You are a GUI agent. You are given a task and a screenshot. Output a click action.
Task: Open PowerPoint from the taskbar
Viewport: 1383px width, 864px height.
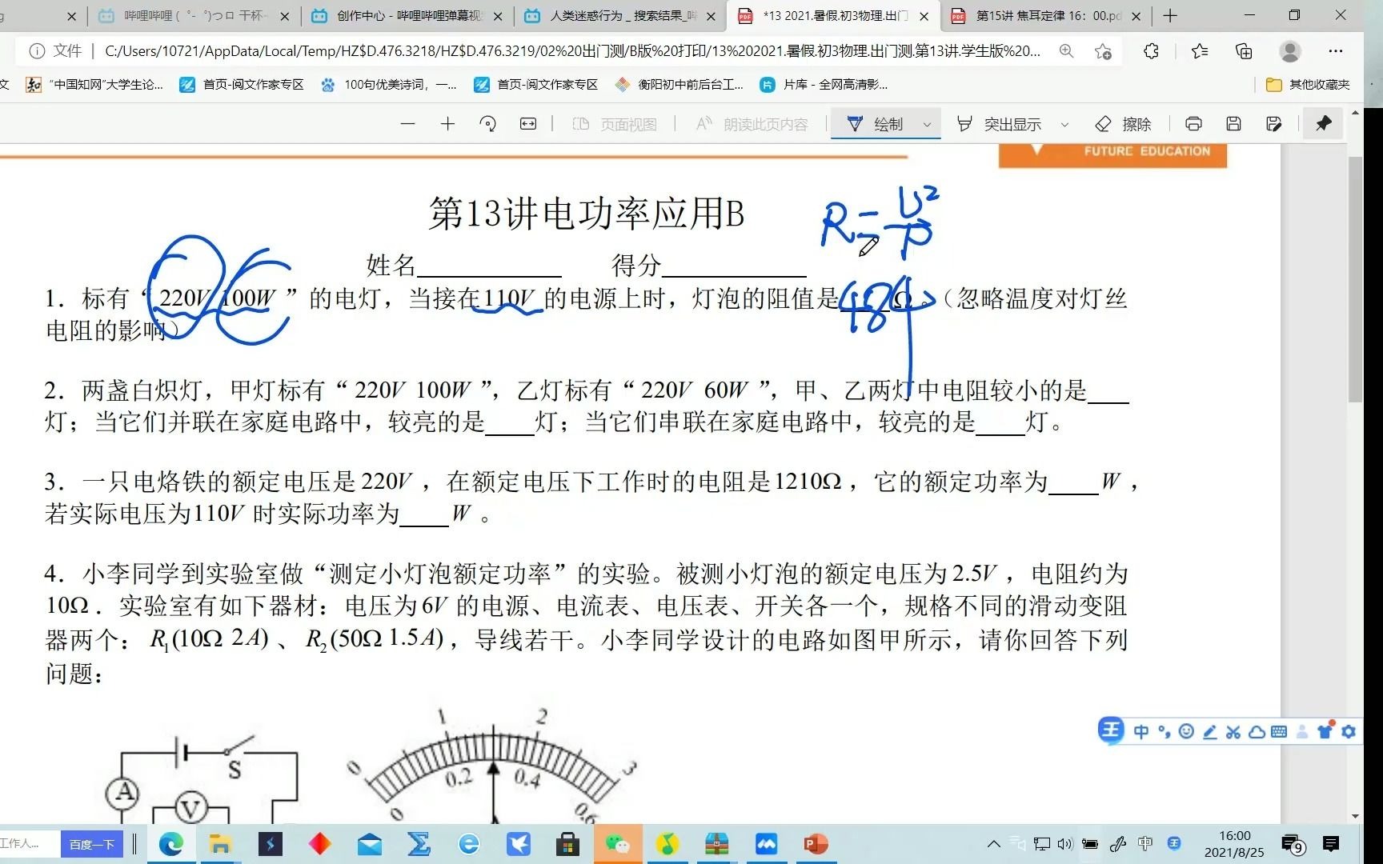tap(816, 844)
